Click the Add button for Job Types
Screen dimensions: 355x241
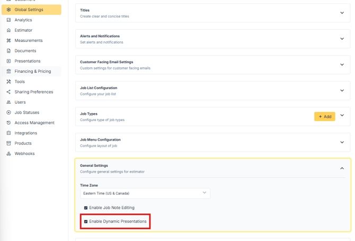pos(324,116)
